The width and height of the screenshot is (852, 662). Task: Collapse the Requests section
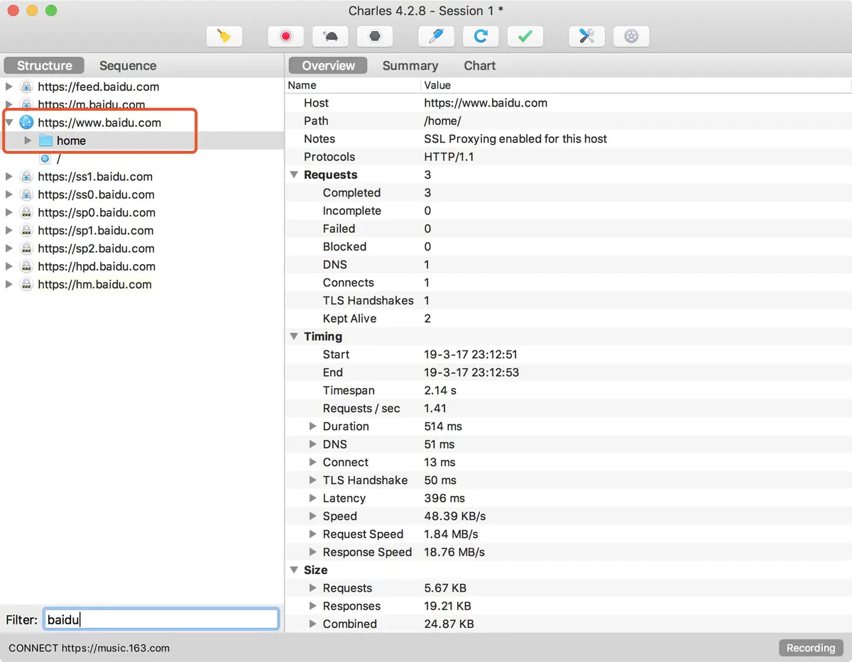pos(294,175)
